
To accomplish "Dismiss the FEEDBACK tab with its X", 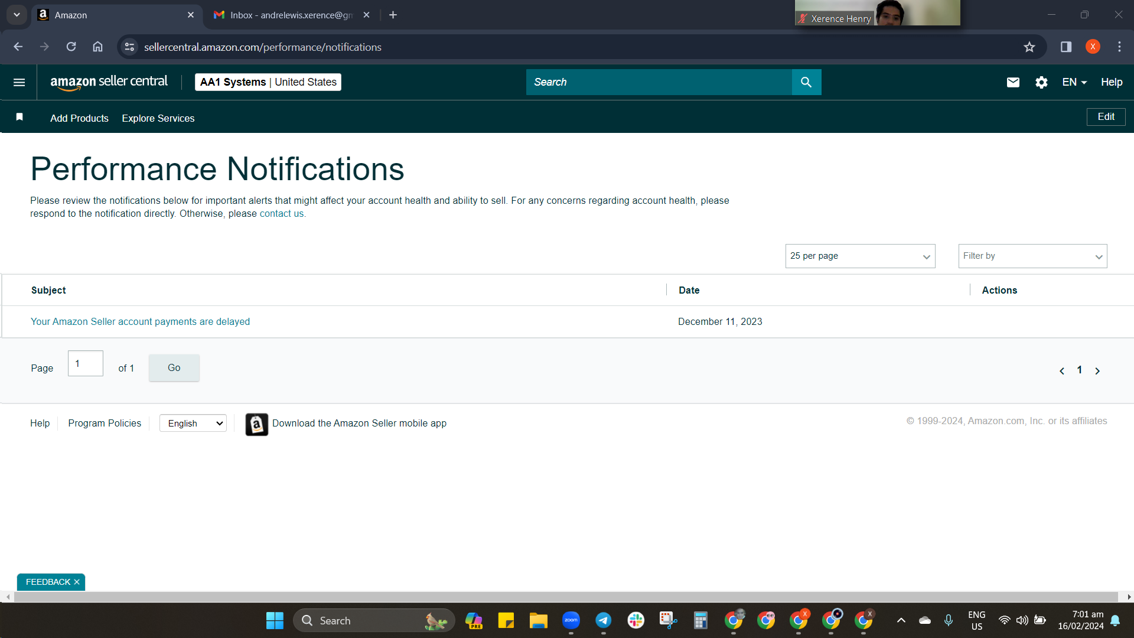I will point(77,582).
